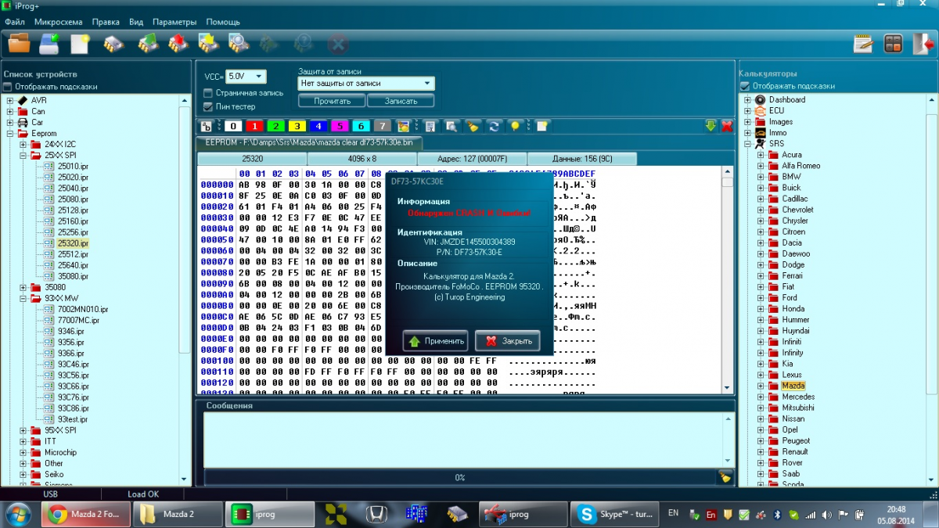
Task: Open the Помощь menu
Action: 223,22
